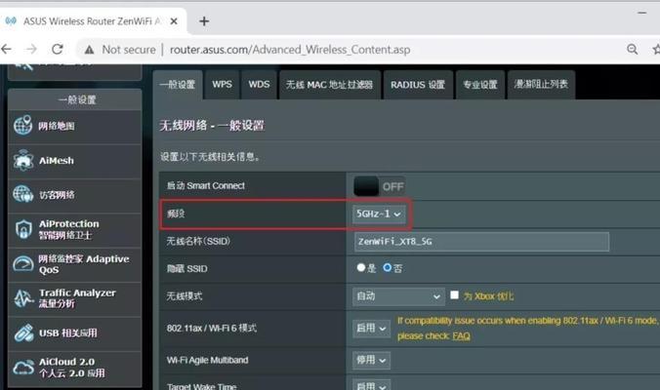Switch to the 漫游阻止列表 tab
Screen dimensions: 660x390
(541, 85)
